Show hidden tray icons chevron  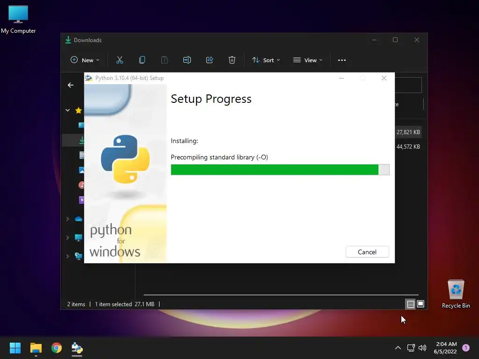[398, 348]
